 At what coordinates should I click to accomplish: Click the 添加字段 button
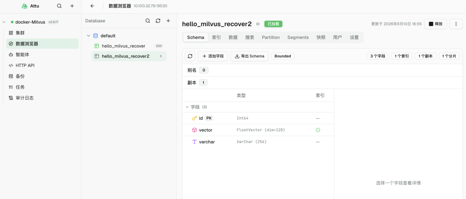click(x=213, y=56)
